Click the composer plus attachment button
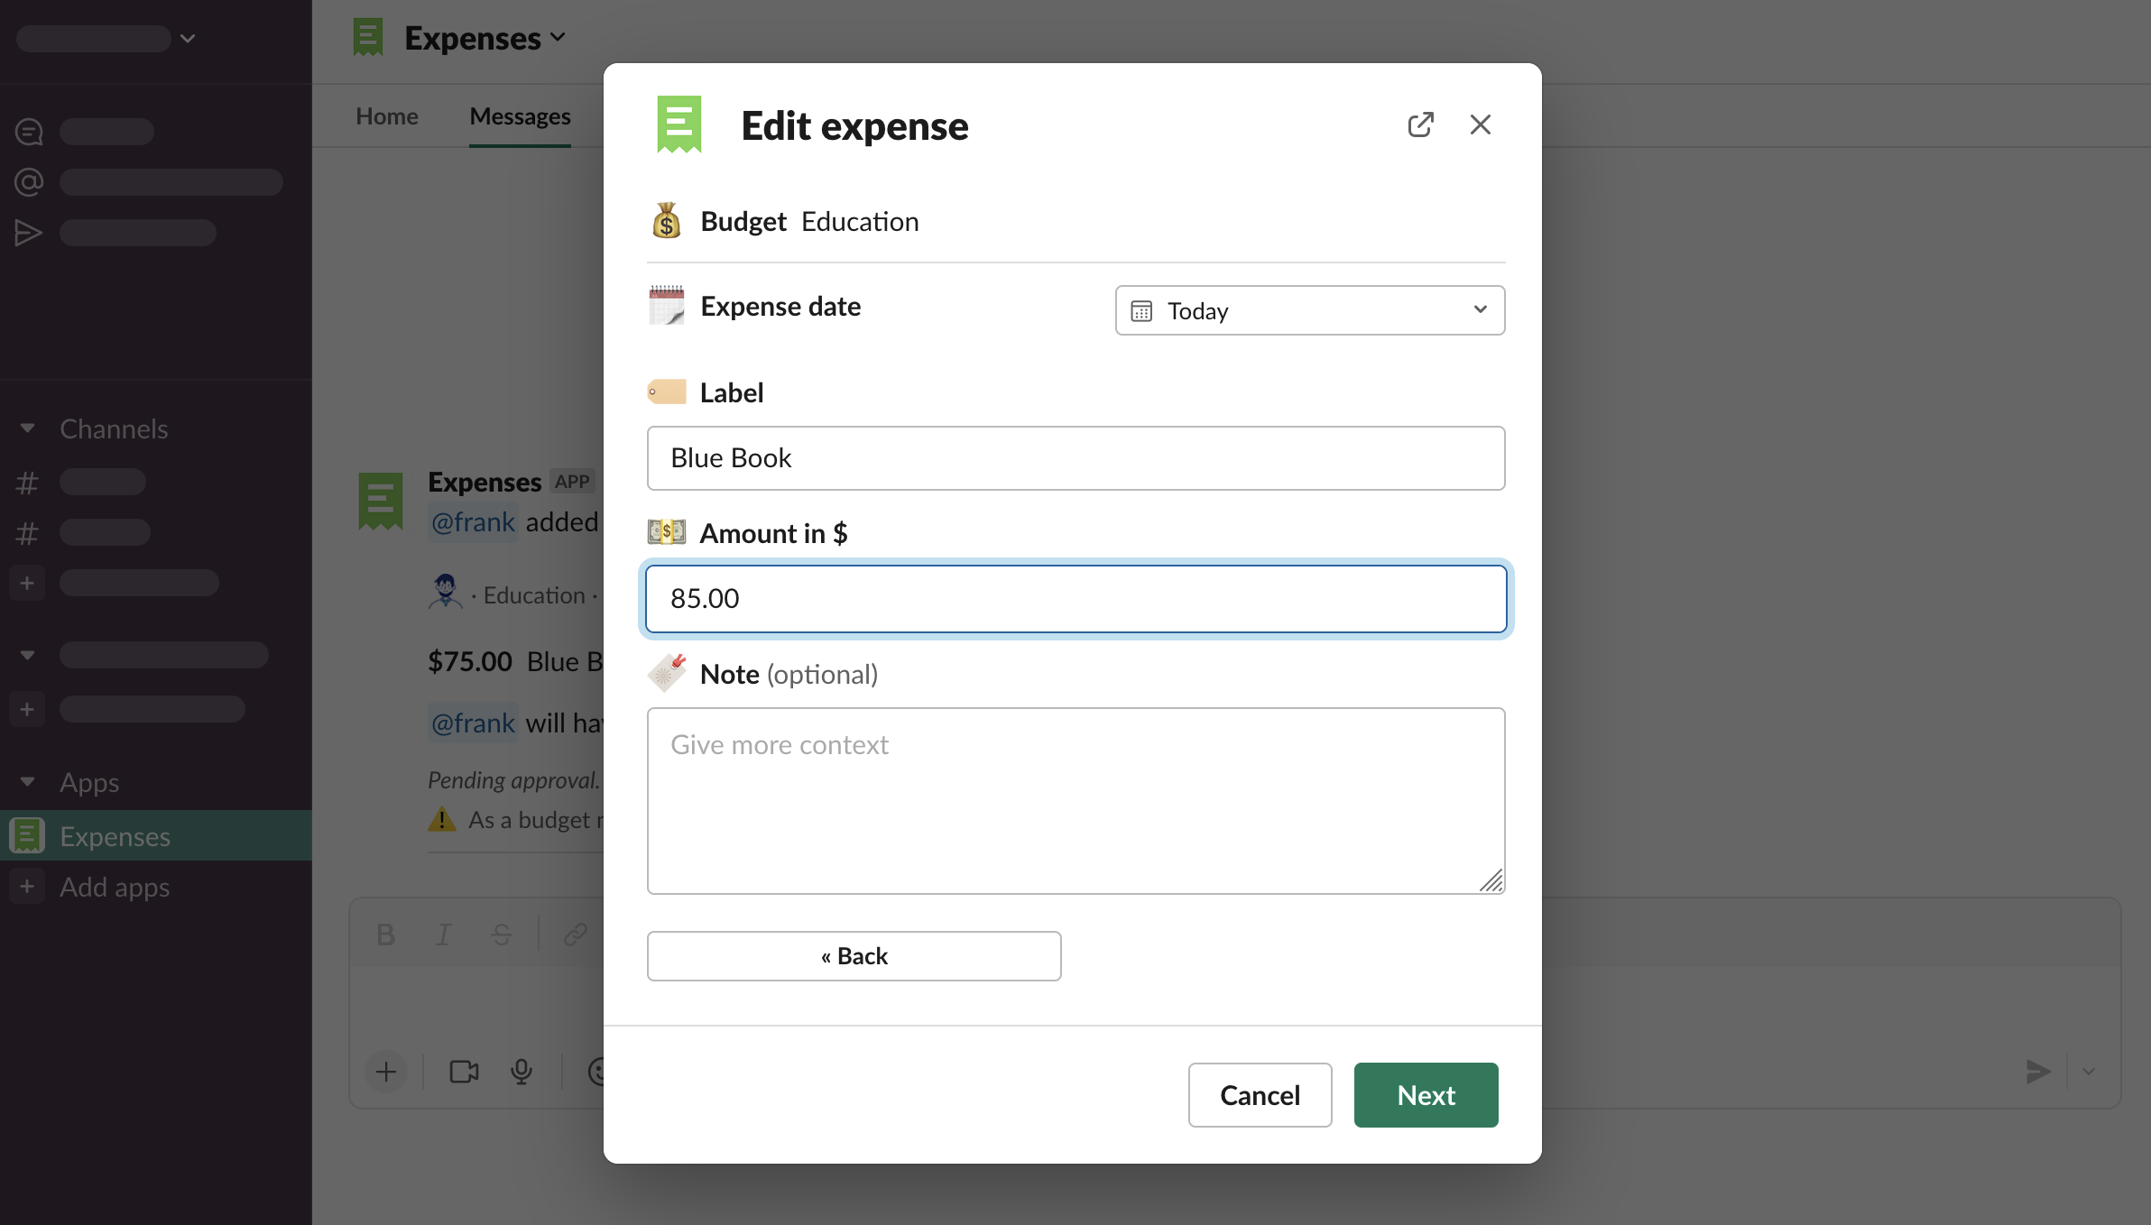Screen dimensions: 2151x1225 click(386, 1071)
